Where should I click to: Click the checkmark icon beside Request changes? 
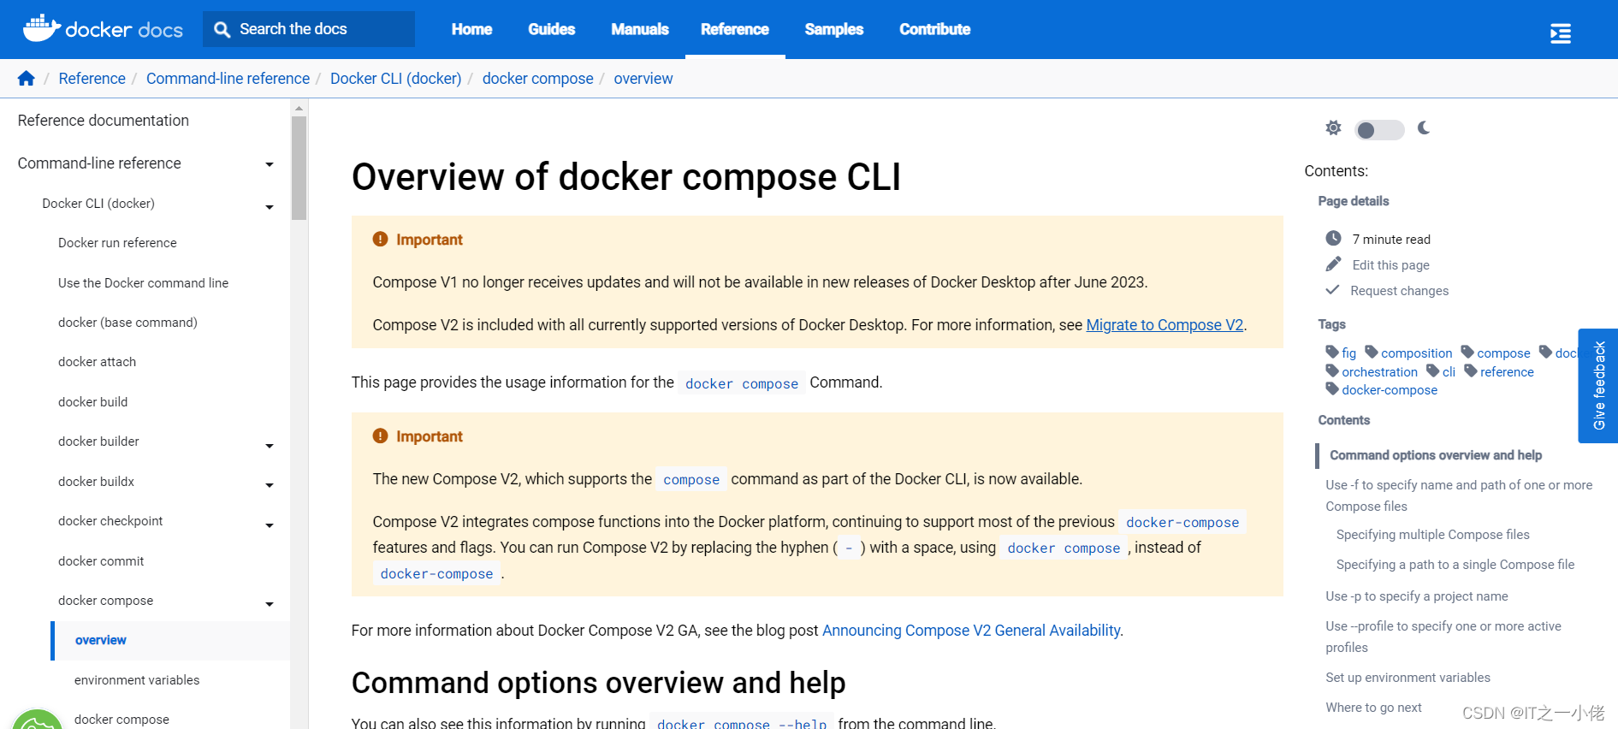pyautogui.click(x=1332, y=290)
